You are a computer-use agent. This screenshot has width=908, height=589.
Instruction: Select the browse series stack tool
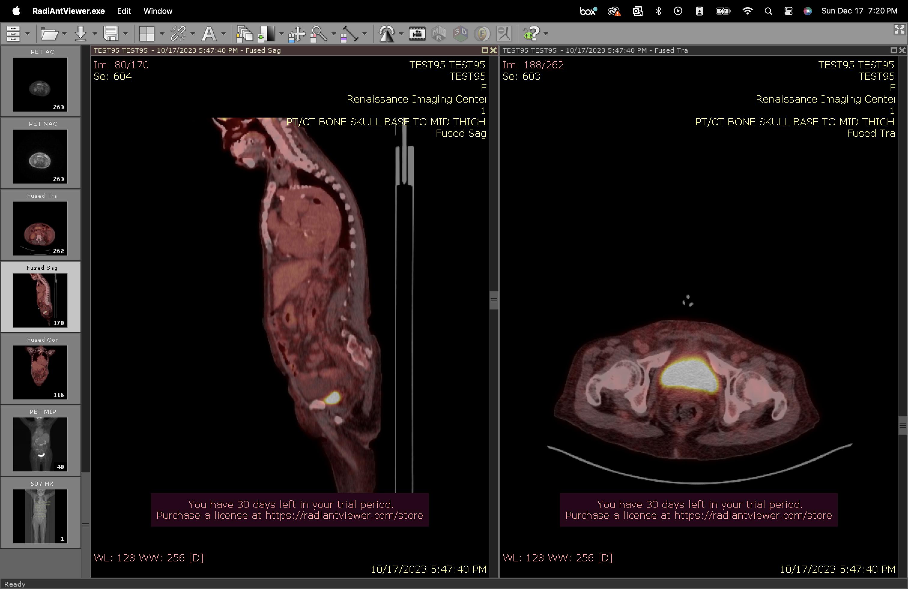pyautogui.click(x=244, y=34)
